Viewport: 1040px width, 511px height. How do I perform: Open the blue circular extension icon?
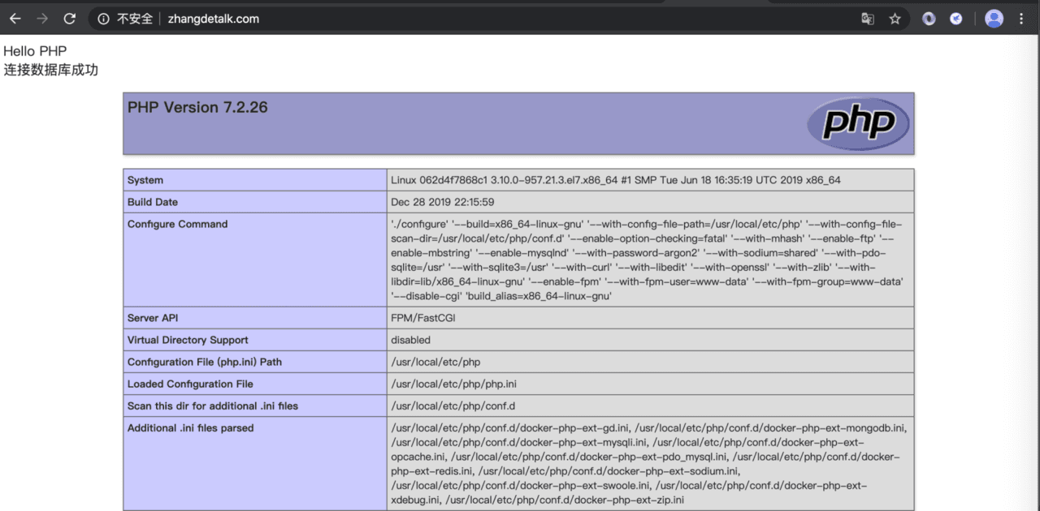coord(956,19)
